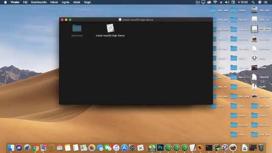Open the Finder menu
This screenshot has height=153, width=272.
point(15,2)
